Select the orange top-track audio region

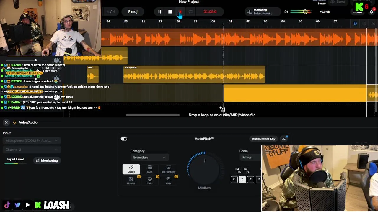(x=239, y=37)
